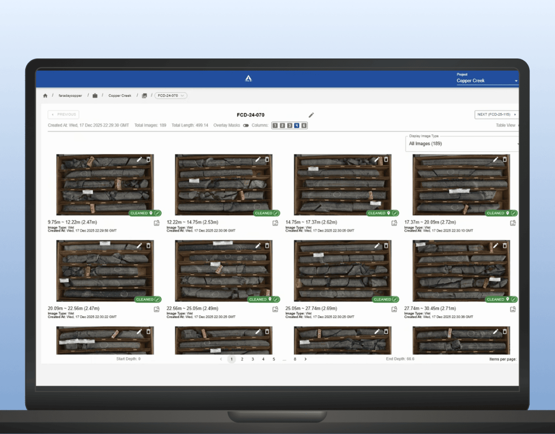Edit the 17.37m ~ 20.09m core image
Viewport: 555px width, 434px height.
click(x=496, y=159)
